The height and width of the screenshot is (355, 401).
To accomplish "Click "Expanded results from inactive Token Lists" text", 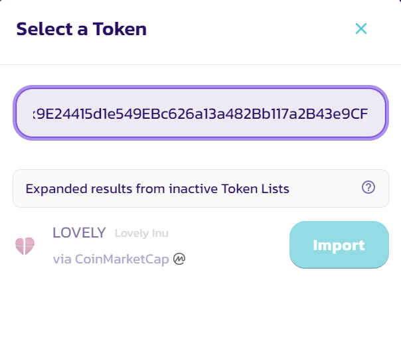I will (x=157, y=188).
